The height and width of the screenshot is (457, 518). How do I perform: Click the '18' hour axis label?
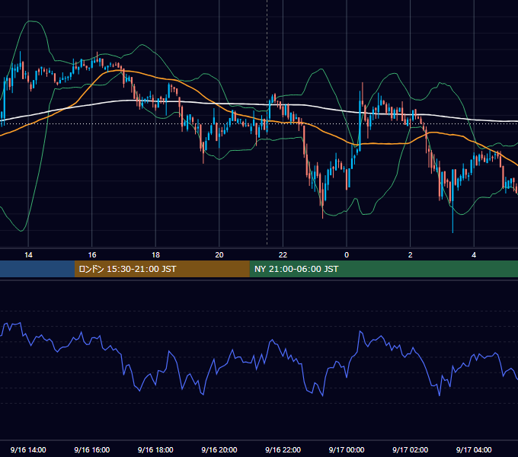[155, 255]
